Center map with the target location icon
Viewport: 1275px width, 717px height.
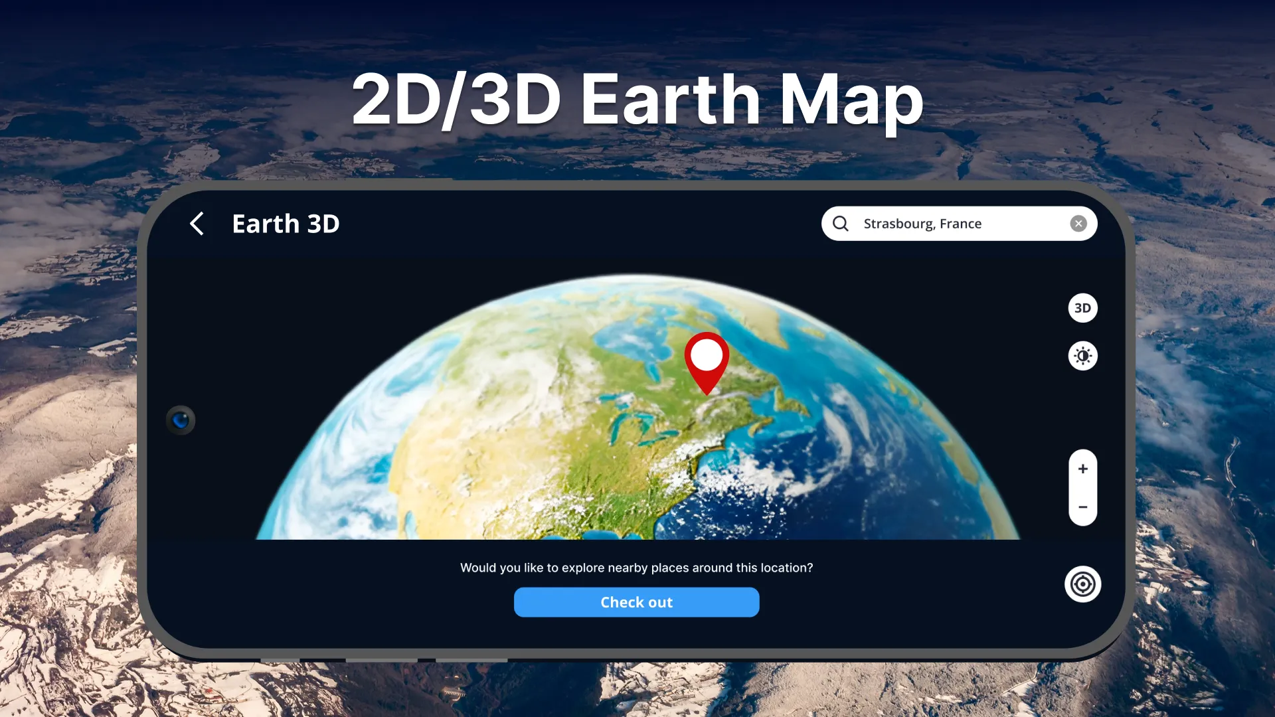pyautogui.click(x=1082, y=584)
